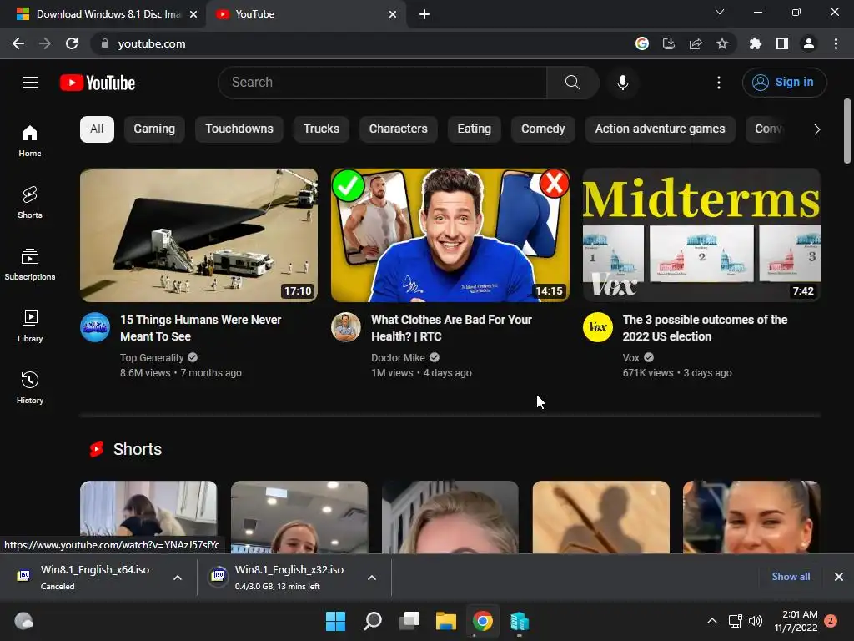Open the Vox channel avatar

click(x=597, y=327)
